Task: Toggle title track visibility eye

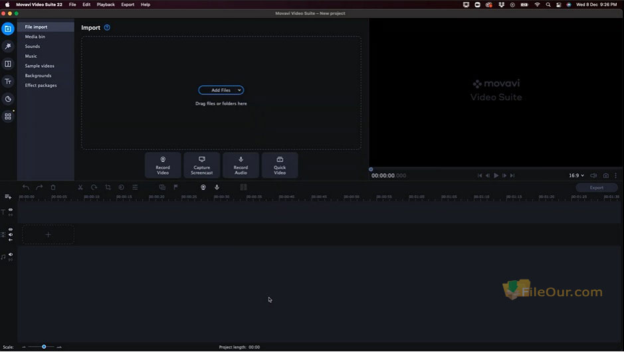Action: [x=11, y=209]
